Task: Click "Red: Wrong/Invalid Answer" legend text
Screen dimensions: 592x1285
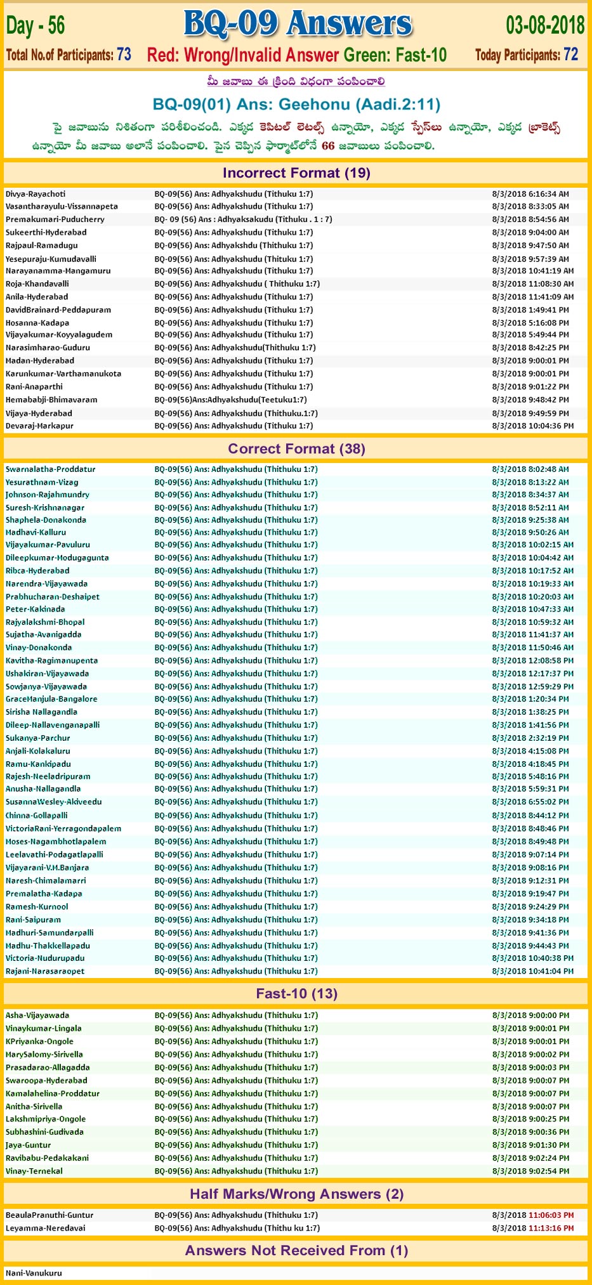Action: pyautogui.click(x=244, y=55)
